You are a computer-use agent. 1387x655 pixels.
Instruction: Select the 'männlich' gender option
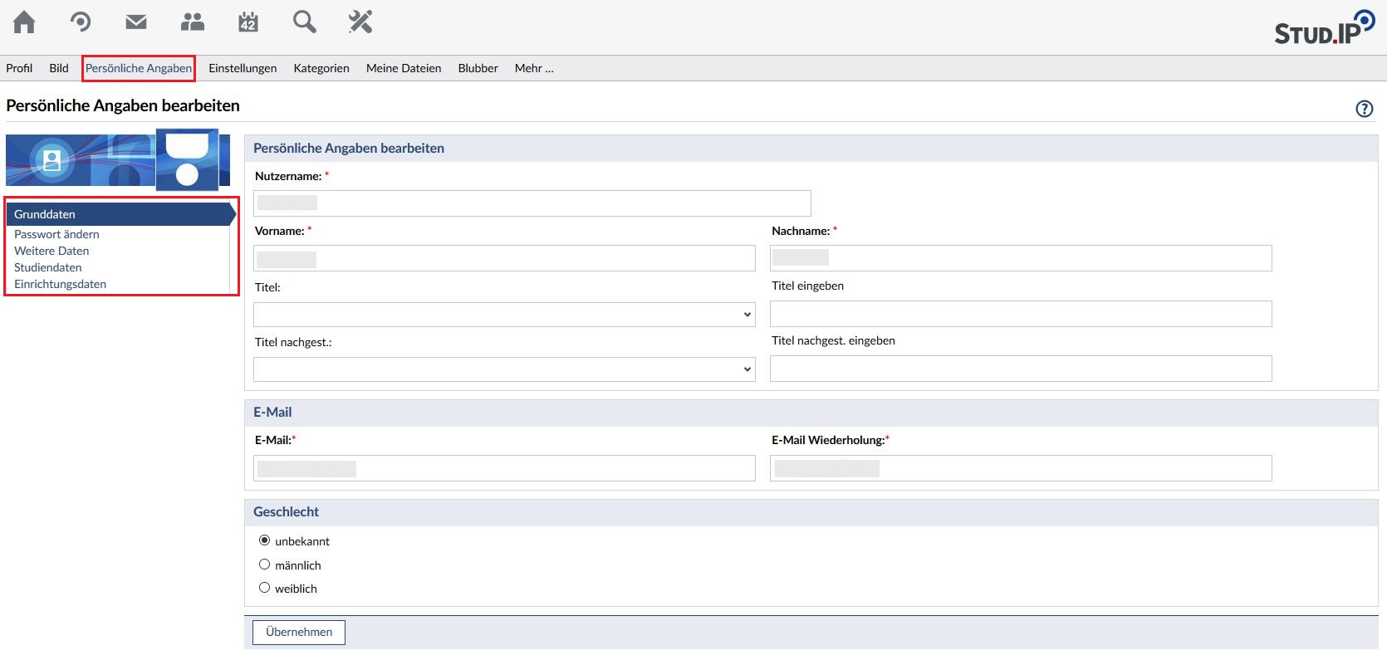coord(265,565)
